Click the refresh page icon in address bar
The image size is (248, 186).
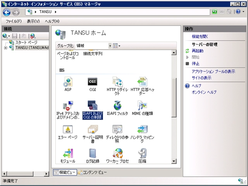(x=215, y=12)
